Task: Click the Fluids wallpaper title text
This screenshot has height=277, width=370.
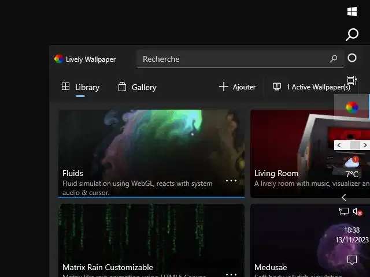Action: pos(73,173)
